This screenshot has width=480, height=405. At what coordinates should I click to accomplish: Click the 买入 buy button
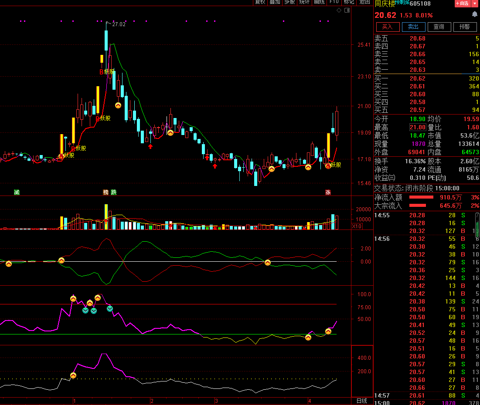[x=387, y=27]
